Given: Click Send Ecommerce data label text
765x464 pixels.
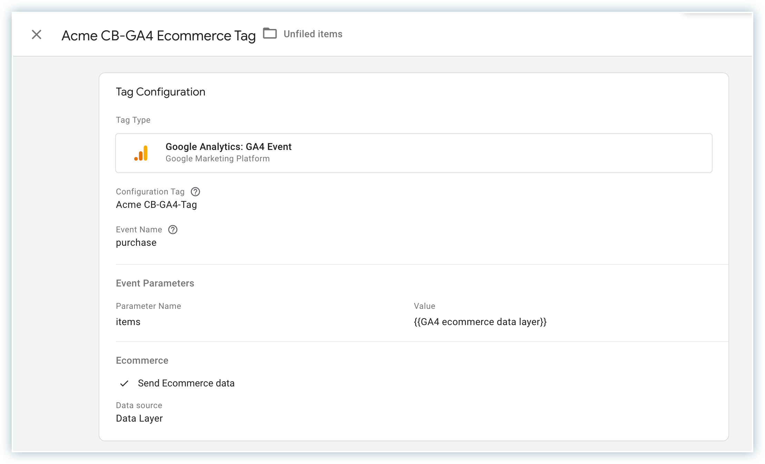Looking at the screenshot, I should click(186, 383).
